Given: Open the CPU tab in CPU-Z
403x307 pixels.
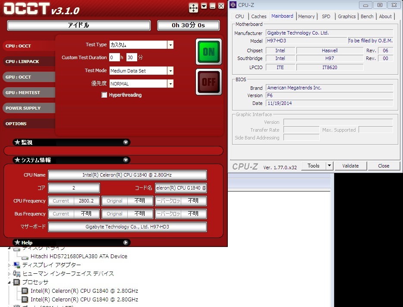Looking at the screenshot, I should click(x=239, y=16).
